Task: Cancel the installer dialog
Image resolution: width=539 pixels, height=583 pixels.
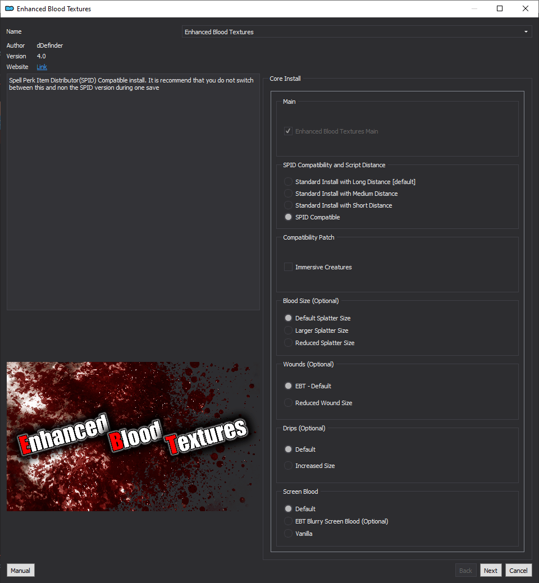Action: click(x=518, y=570)
